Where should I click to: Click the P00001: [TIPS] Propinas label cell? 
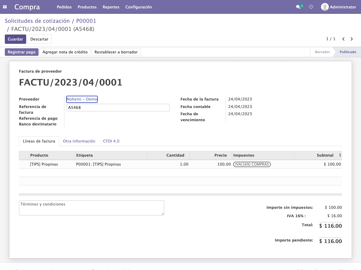click(111, 164)
